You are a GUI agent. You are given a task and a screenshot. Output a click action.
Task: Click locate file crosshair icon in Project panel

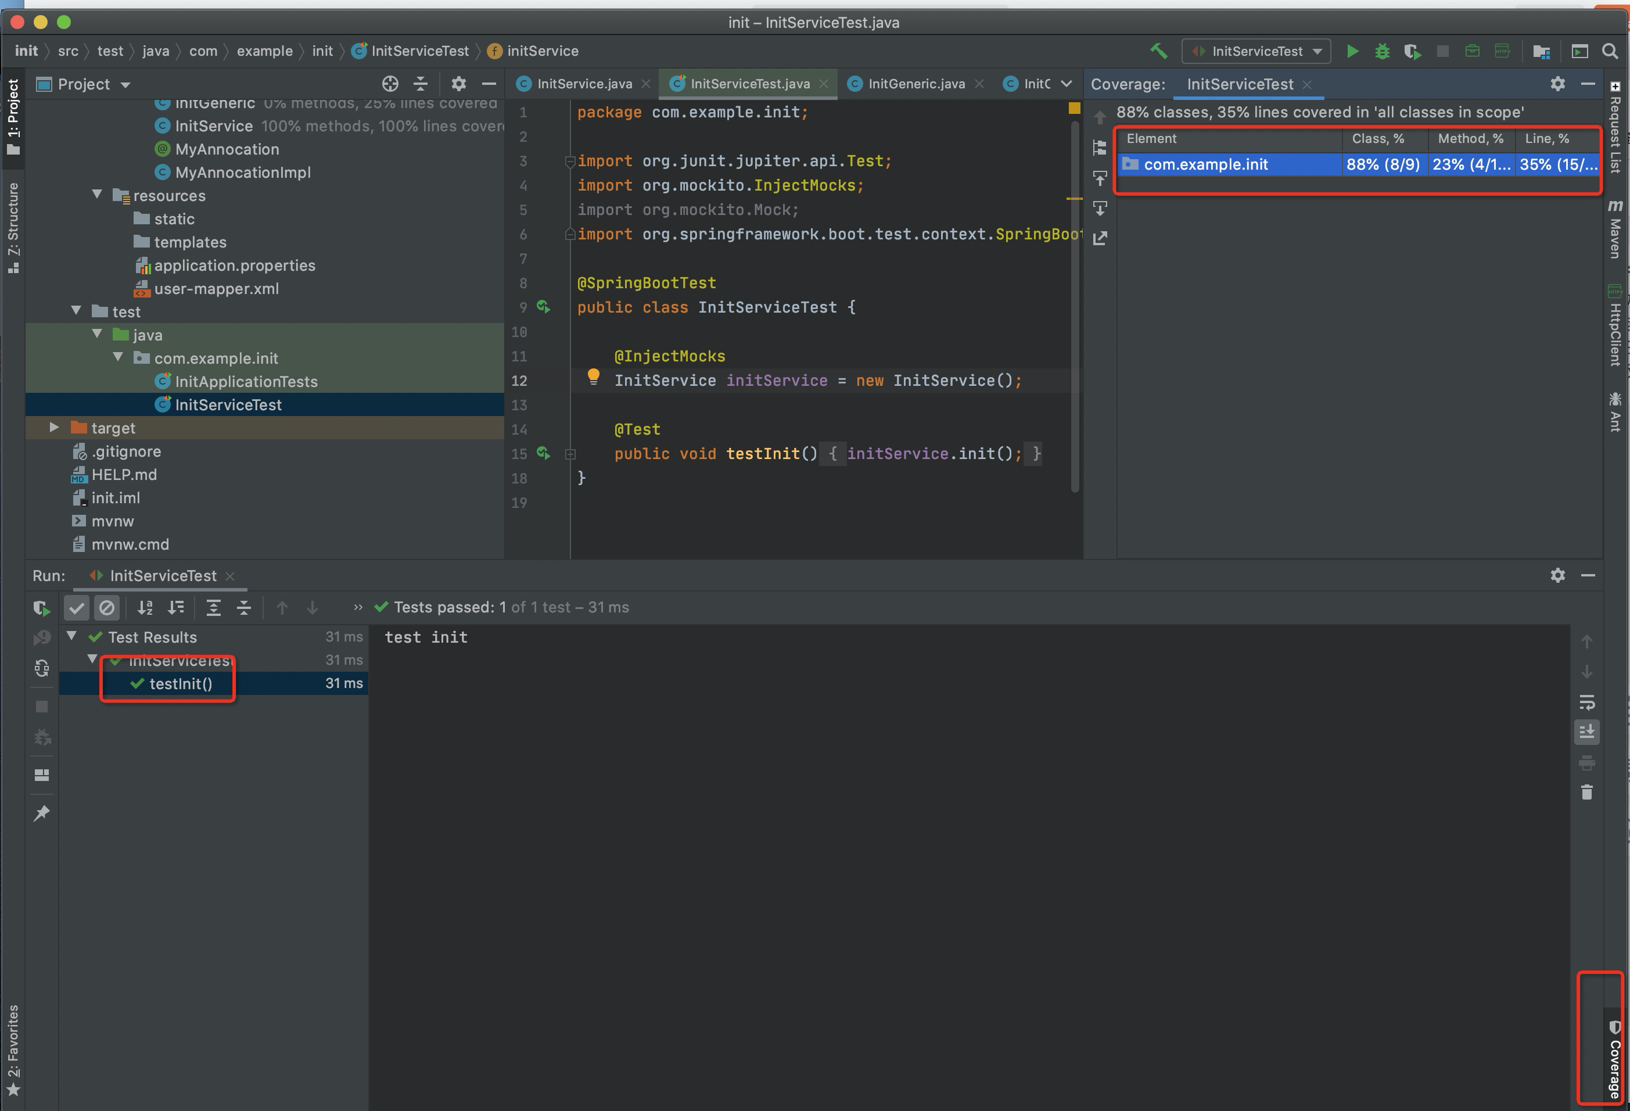[x=390, y=84]
